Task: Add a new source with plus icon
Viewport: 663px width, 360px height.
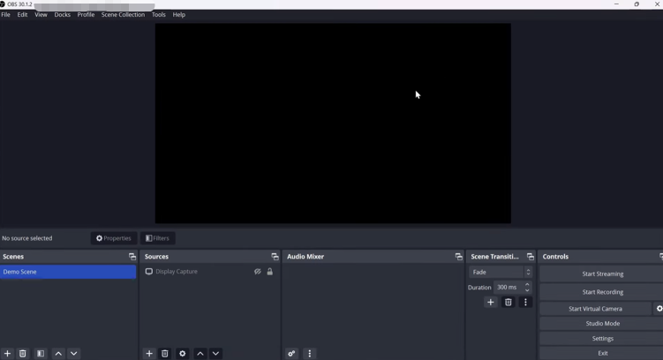Action: click(149, 353)
